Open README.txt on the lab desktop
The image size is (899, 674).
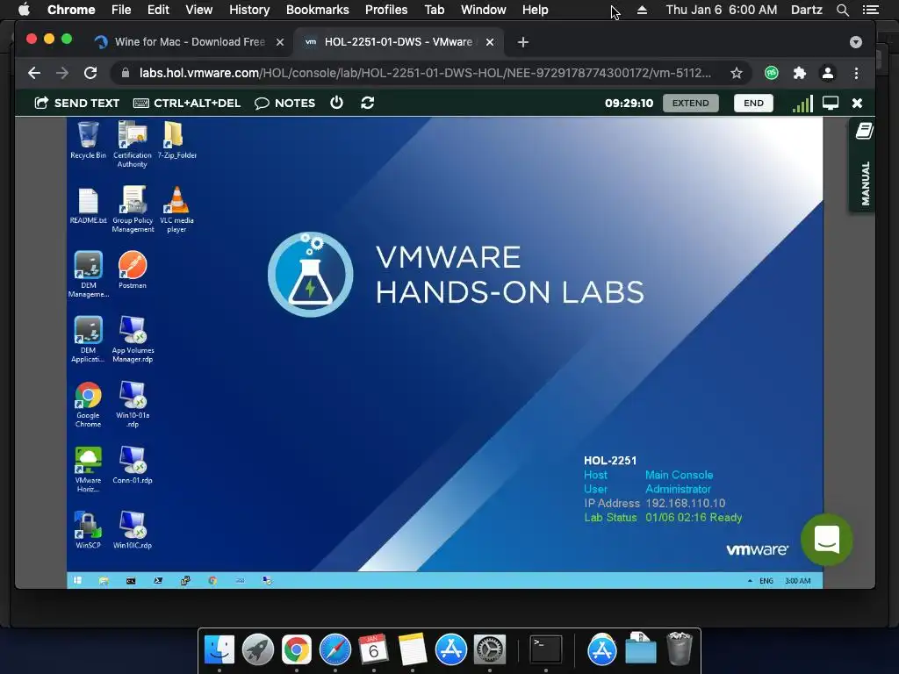(x=88, y=205)
